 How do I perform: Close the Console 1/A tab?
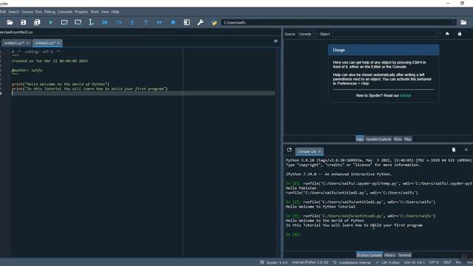pyautogui.click(x=320, y=151)
